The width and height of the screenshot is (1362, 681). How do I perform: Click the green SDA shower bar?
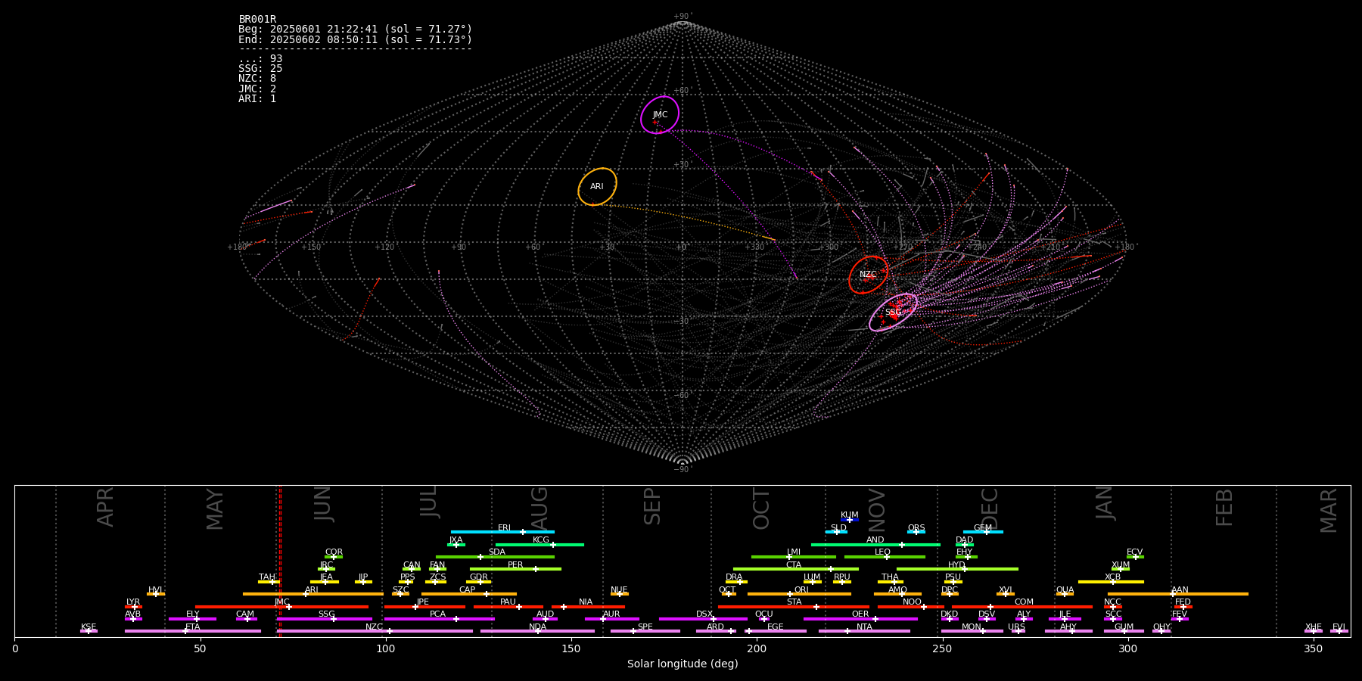pyautogui.click(x=495, y=557)
